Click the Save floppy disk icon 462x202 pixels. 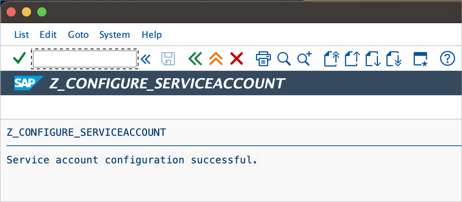168,59
